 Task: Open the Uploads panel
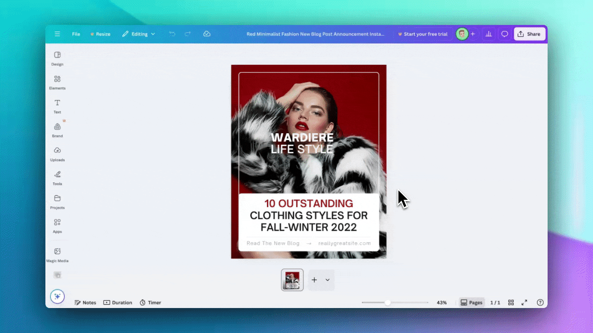coord(57,154)
